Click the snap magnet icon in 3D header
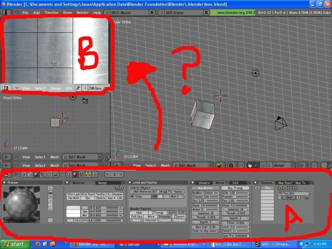The height and width of the screenshot is (249, 332). (x=314, y=165)
